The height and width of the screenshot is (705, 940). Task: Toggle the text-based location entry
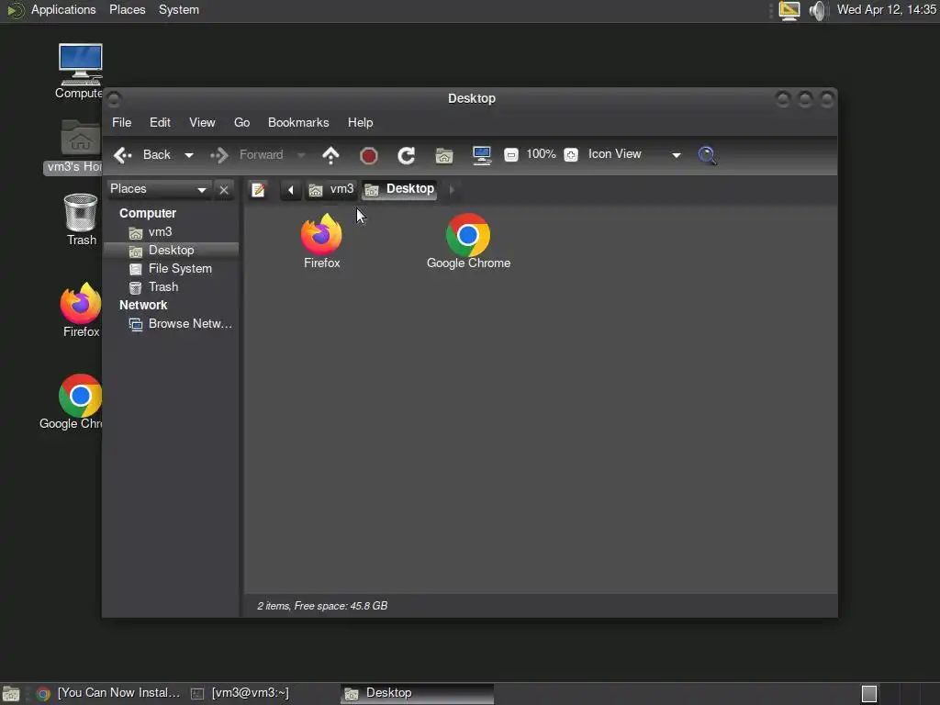[258, 189]
